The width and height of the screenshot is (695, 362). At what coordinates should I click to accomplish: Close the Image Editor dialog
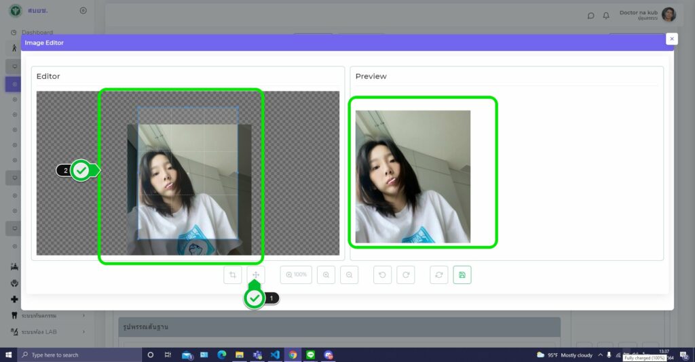(672, 39)
